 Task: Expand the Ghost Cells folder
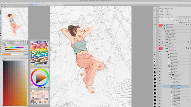[166, 34]
